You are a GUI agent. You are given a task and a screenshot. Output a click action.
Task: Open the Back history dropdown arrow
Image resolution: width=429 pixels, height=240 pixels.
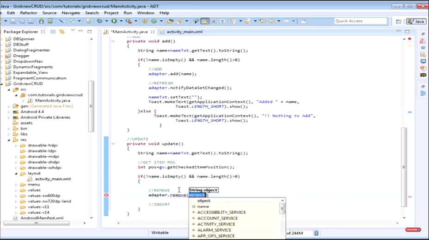click(278, 21)
